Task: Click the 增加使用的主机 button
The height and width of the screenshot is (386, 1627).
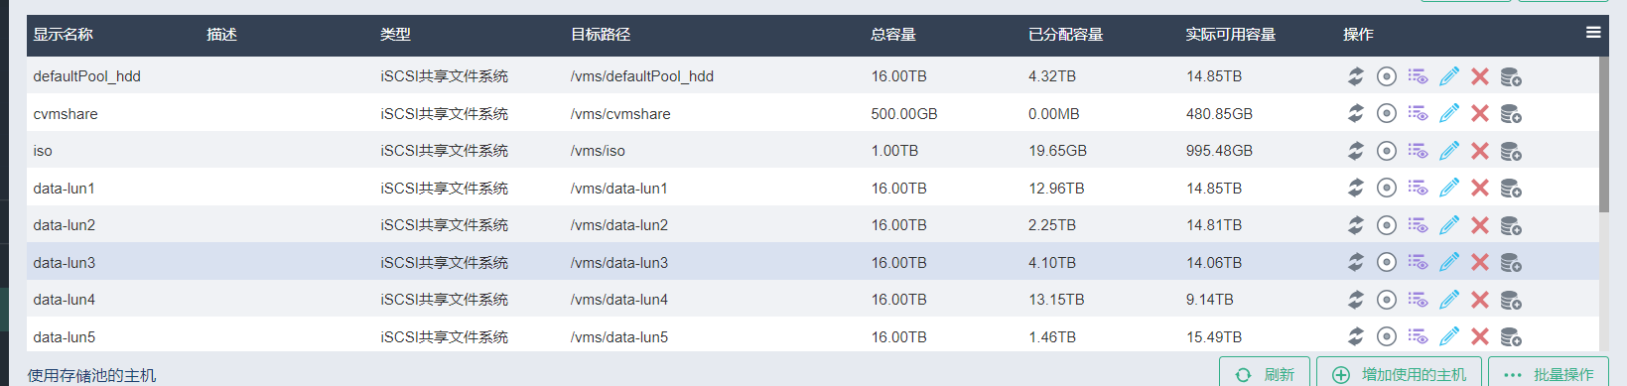Action: [1399, 373]
